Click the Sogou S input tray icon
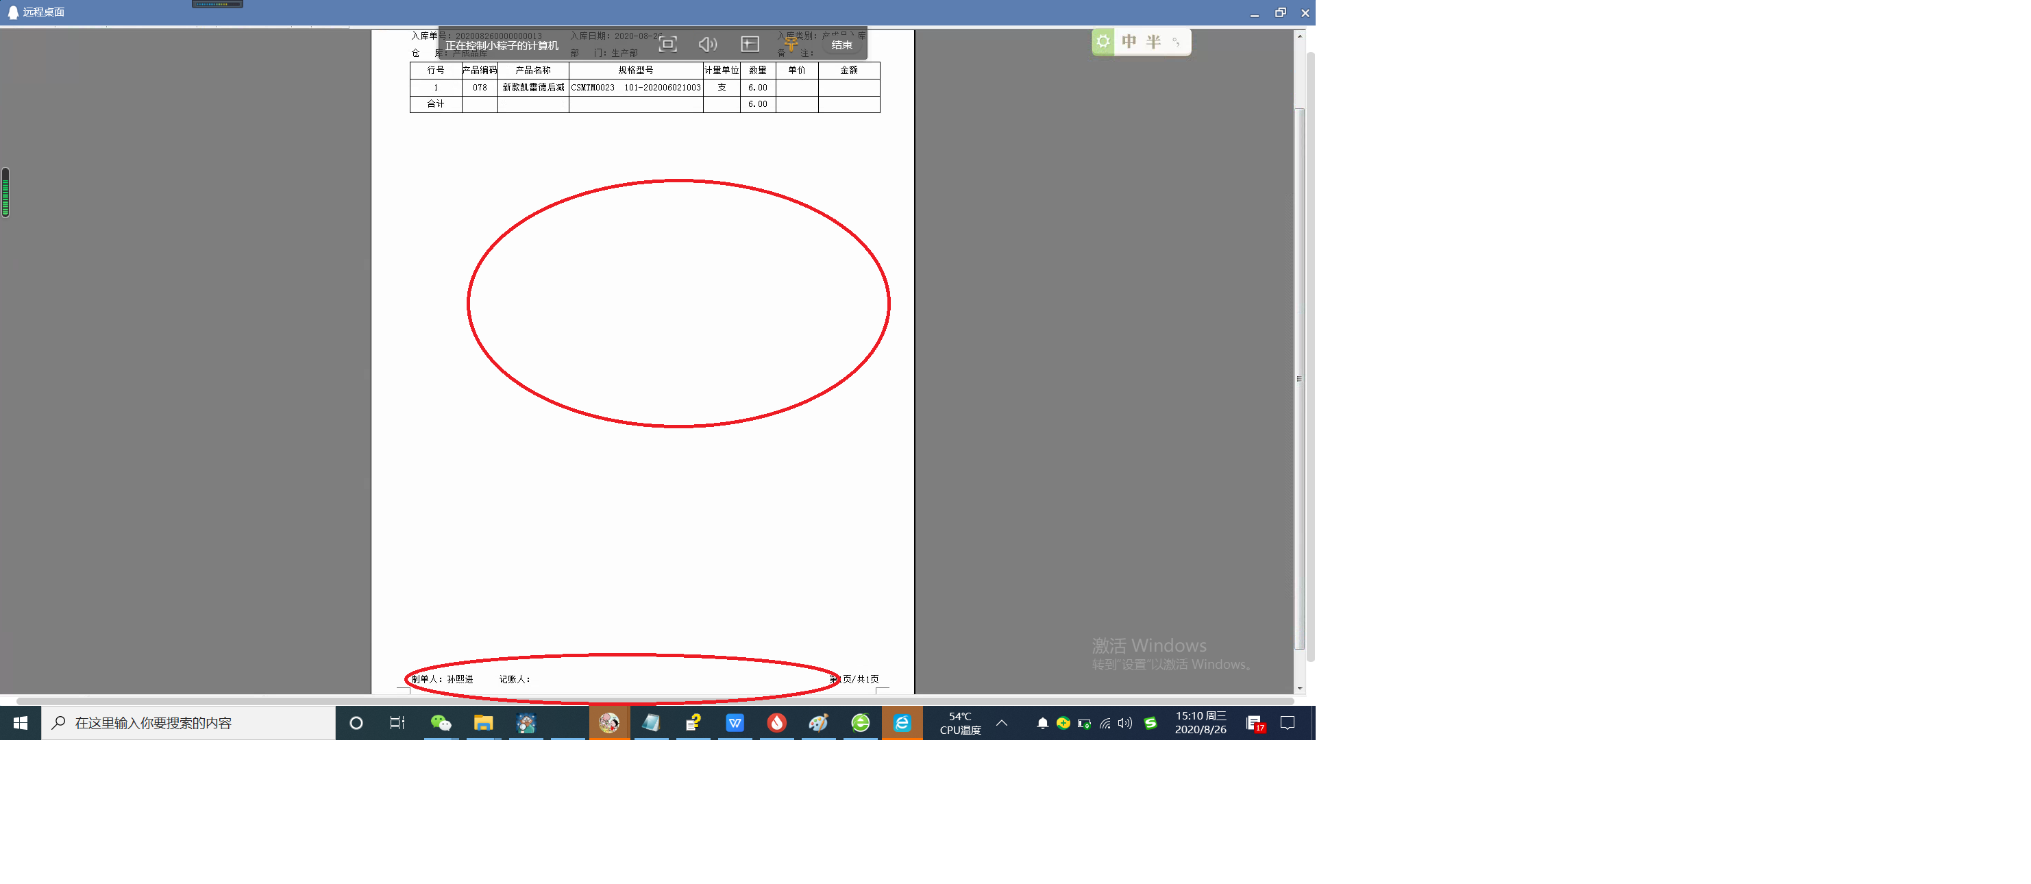 (x=1150, y=723)
